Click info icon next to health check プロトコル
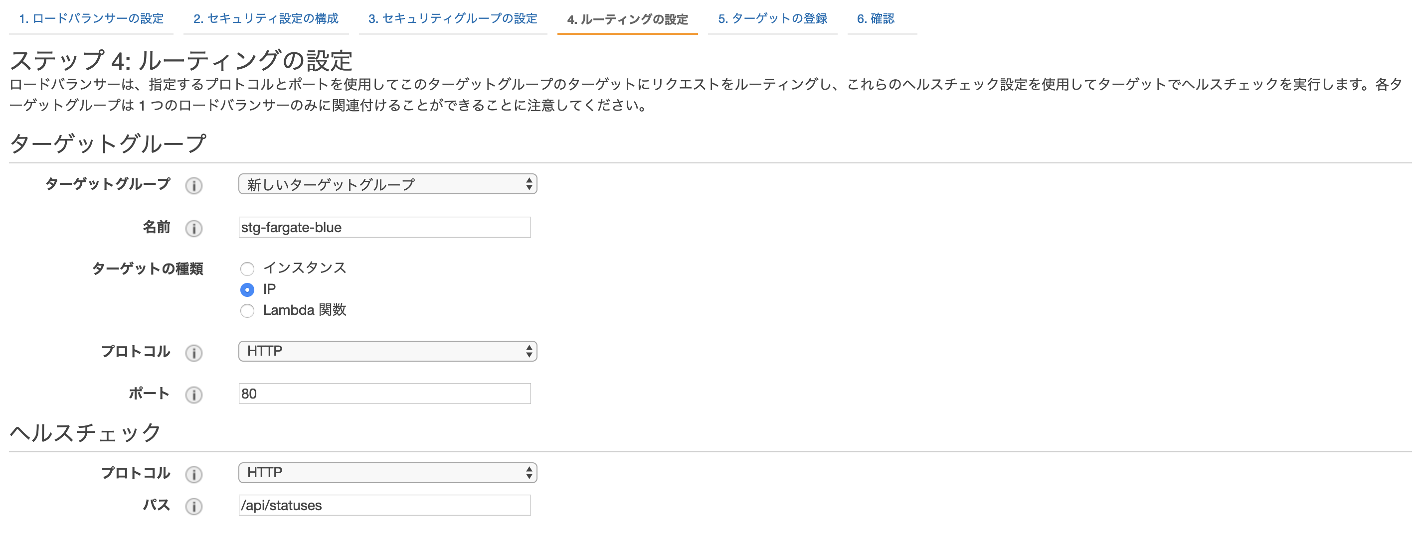1422x534 pixels. point(194,474)
